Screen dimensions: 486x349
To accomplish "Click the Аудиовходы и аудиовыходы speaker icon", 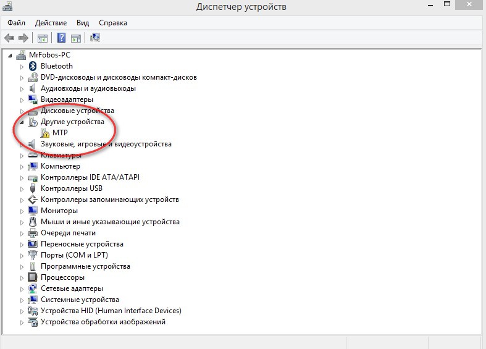I will pyautogui.click(x=32, y=88).
